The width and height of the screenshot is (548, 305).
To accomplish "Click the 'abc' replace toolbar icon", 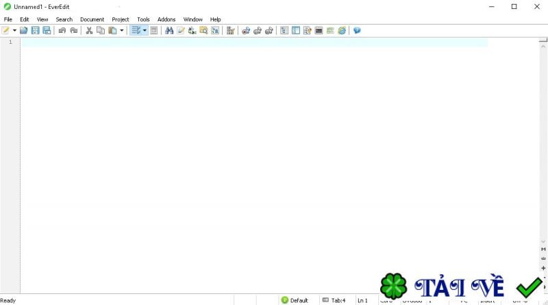I will coord(192,30).
